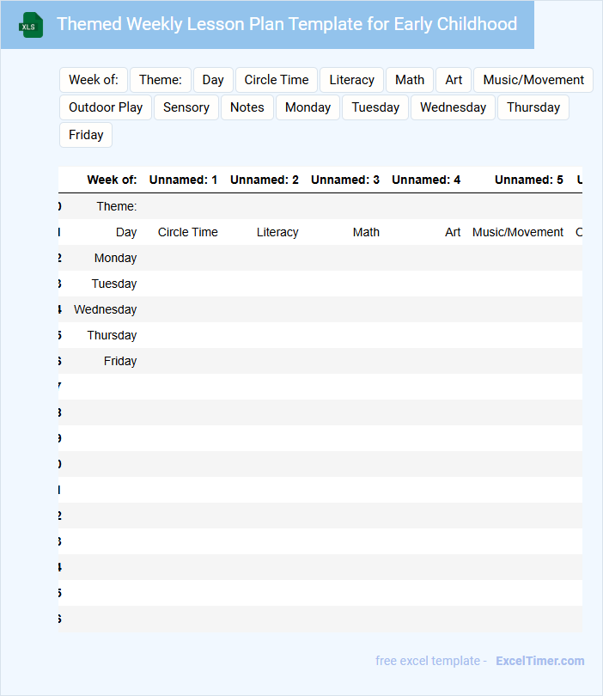603x696 pixels.
Task: Choose the 'Circle Time' tag
Action: pos(277,80)
